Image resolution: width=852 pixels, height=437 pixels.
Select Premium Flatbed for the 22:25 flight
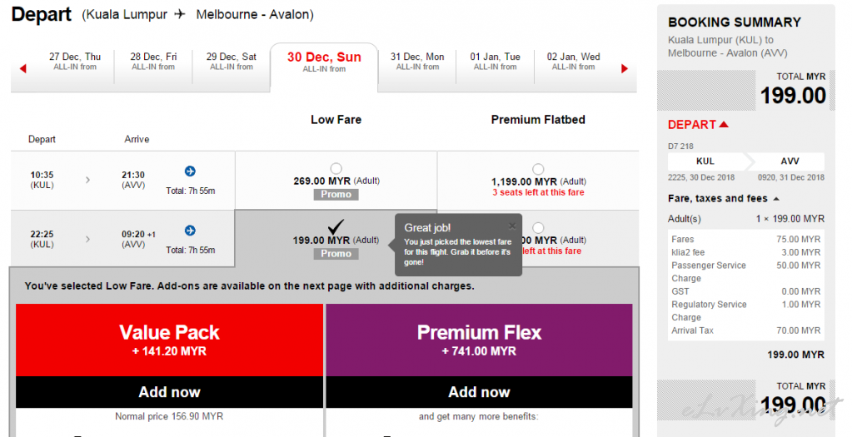click(x=538, y=227)
